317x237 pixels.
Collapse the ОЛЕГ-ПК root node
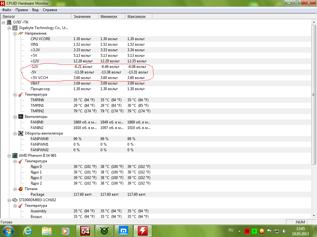[3, 23]
